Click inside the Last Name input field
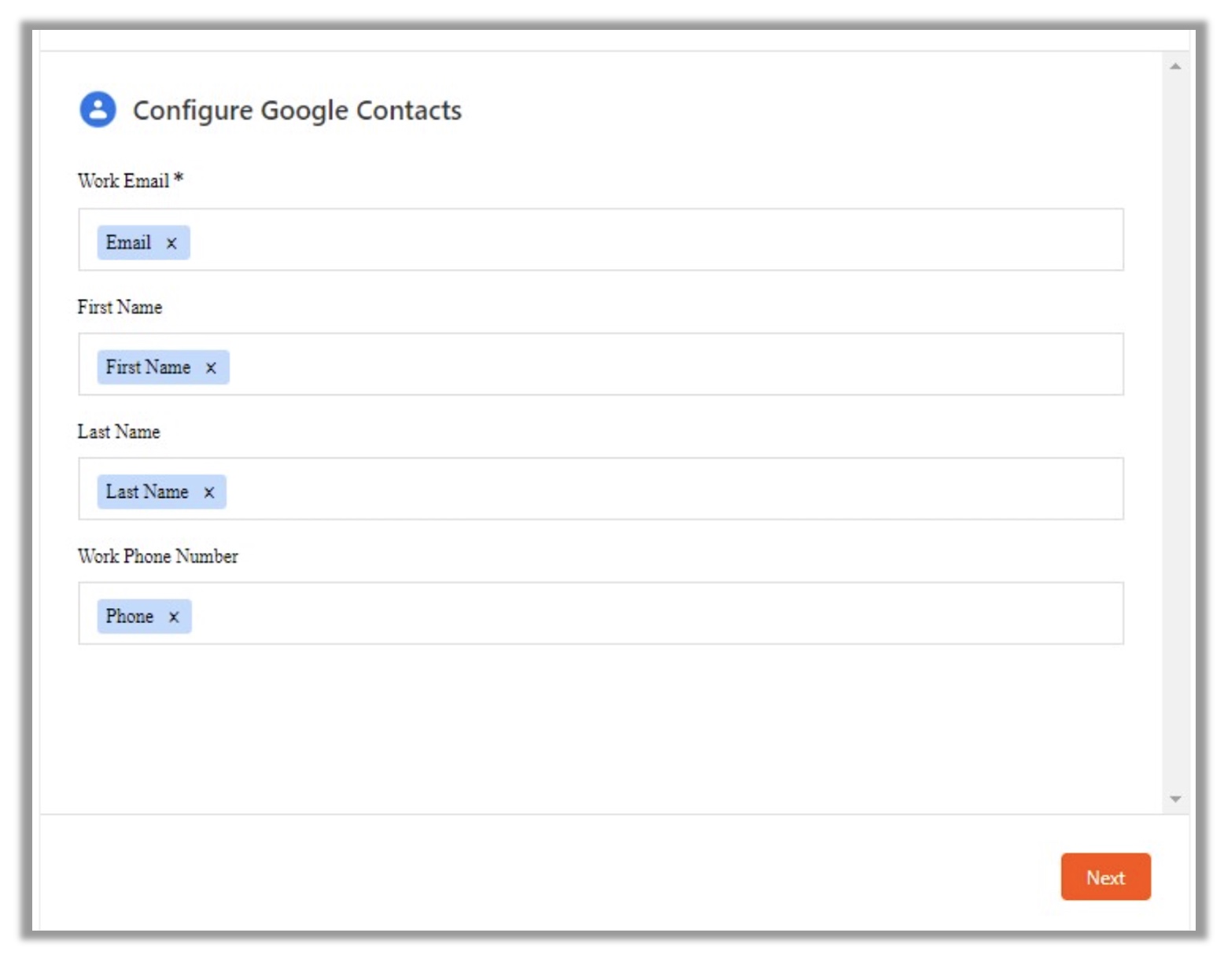1224x955 pixels. tap(629, 489)
